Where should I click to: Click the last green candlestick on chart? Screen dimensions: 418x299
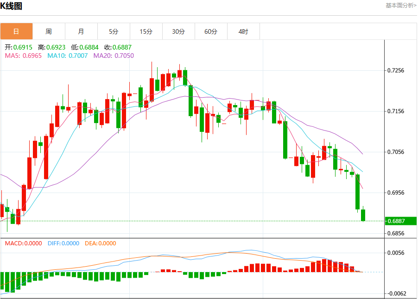tap(363, 215)
